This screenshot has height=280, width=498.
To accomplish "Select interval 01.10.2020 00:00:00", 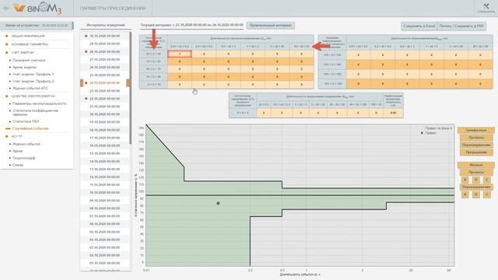I will point(105,263).
